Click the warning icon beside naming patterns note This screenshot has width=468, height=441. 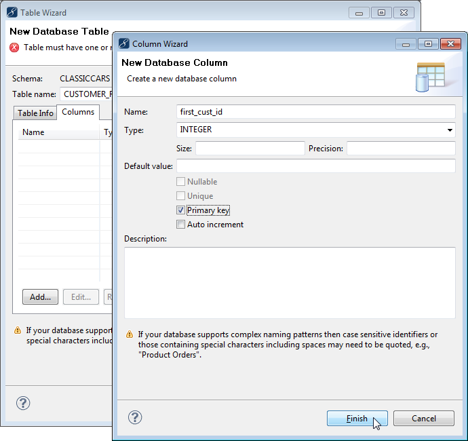coord(130,334)
